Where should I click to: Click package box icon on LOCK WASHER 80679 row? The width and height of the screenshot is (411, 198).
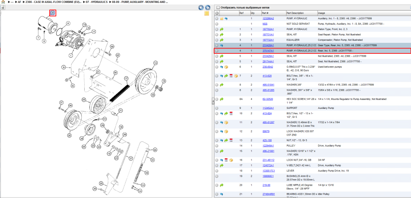(x=226, y=131)
